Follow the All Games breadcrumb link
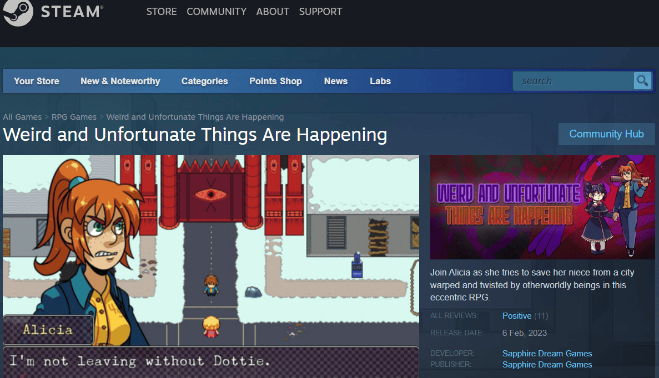The height and width of the screenshot is (378, 659). 22,117
